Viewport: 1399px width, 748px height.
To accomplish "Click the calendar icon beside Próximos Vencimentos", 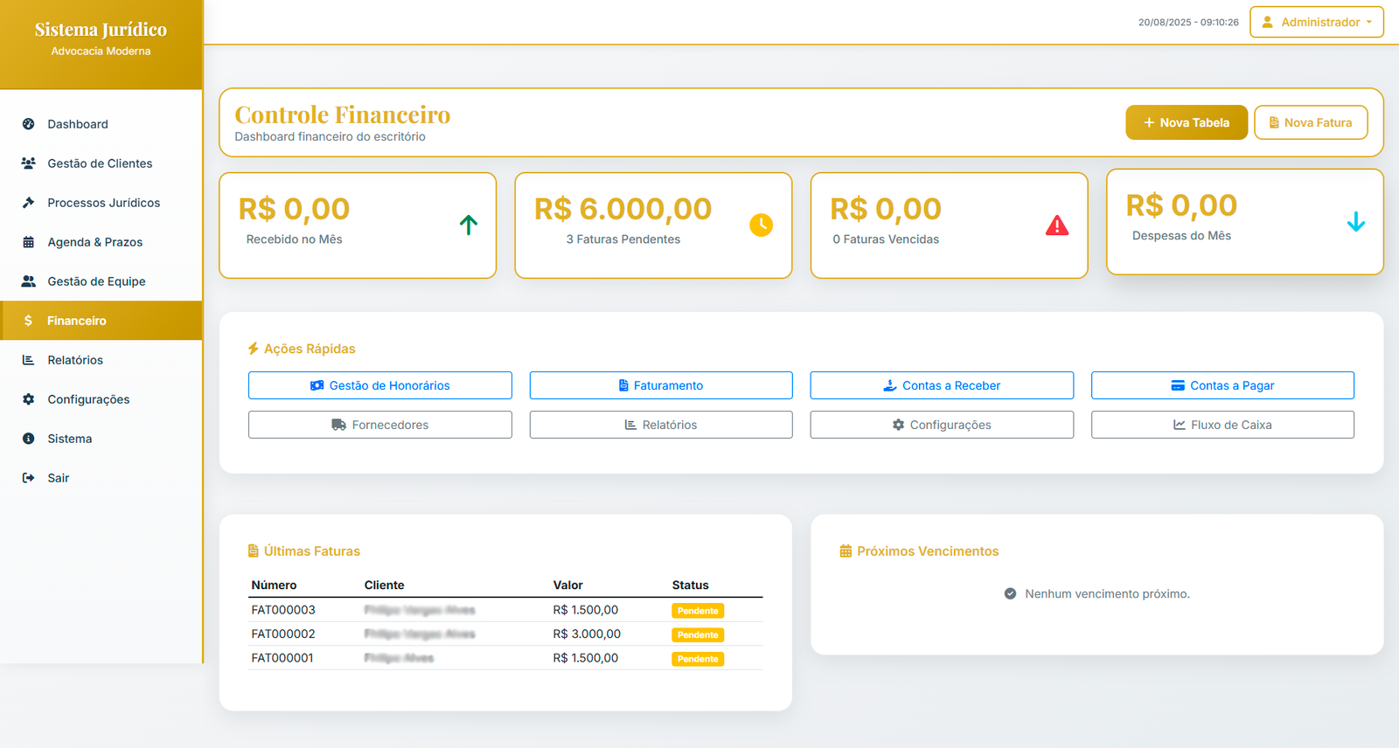I will (846, 551).
